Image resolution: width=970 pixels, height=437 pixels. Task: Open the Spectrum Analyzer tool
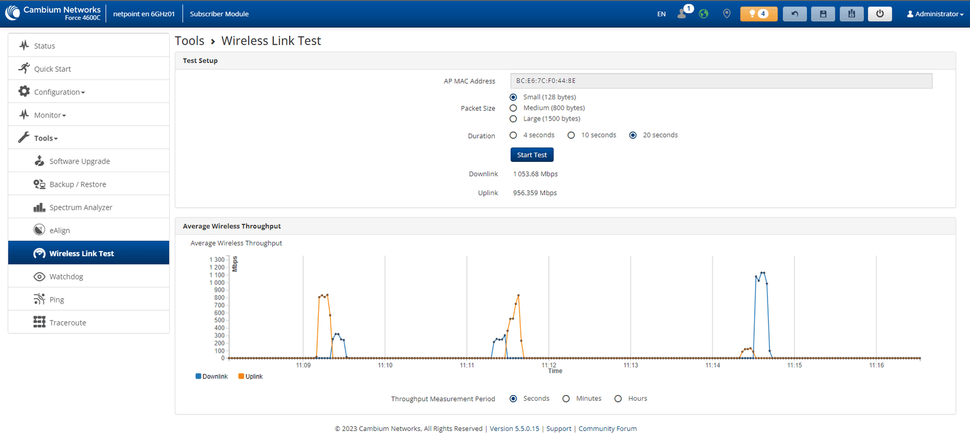(81, 207)
